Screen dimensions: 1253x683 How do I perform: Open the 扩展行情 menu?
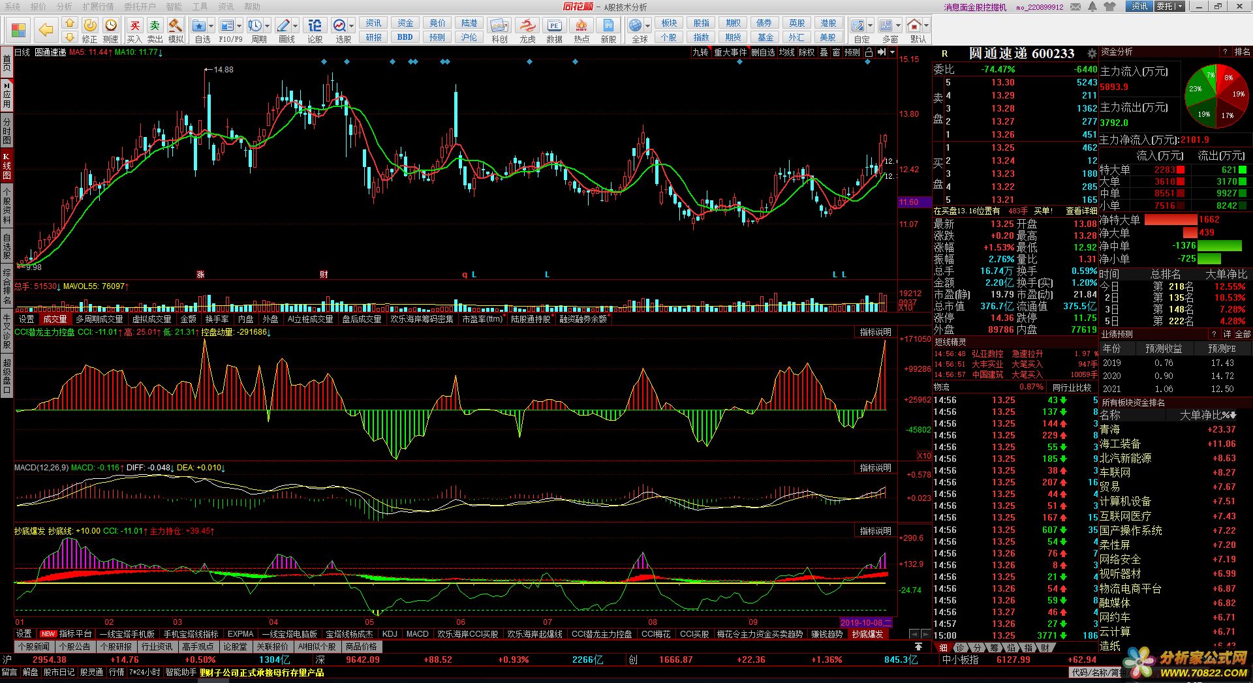tap(98, 7)
